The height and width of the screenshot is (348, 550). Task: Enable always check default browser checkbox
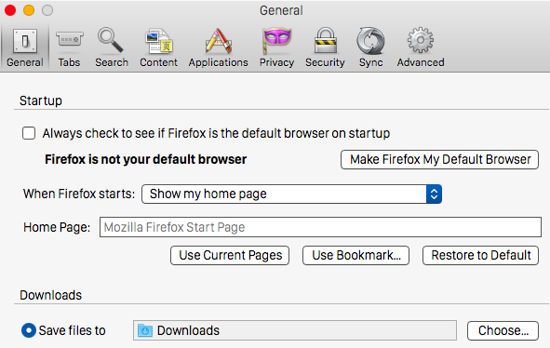29,133
